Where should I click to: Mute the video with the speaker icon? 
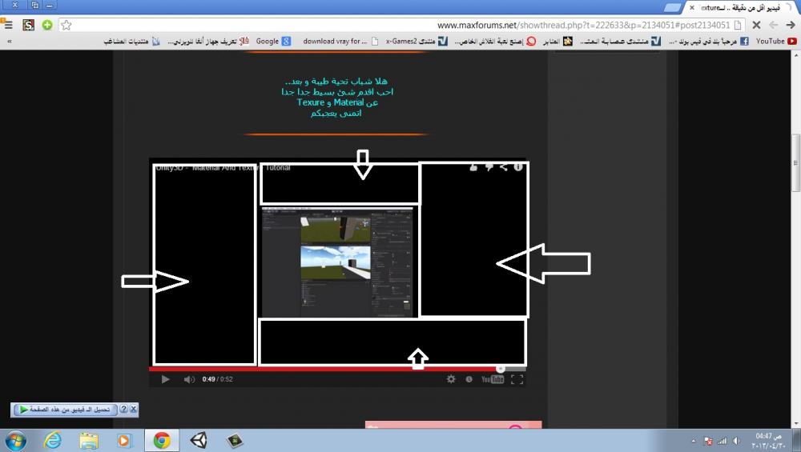(x=189, y=379)
